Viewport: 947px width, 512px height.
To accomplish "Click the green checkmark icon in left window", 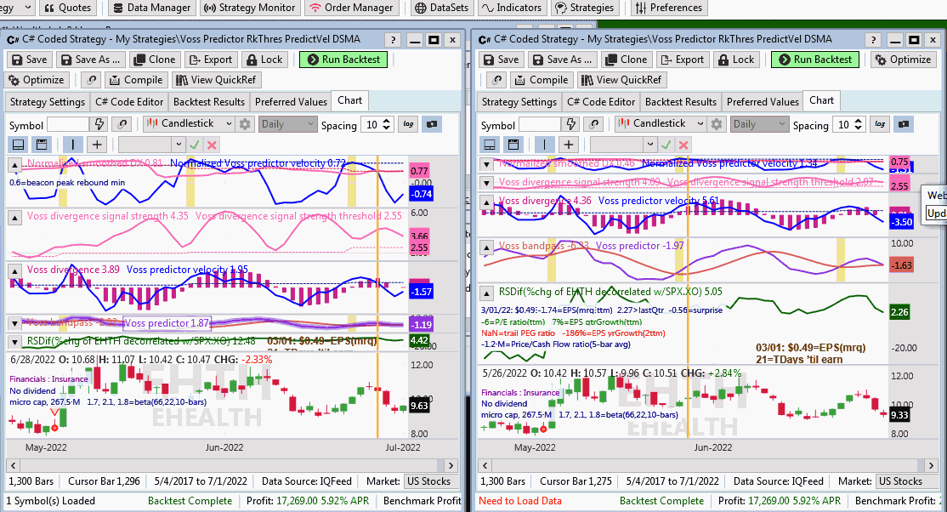I will coord(195,145).
